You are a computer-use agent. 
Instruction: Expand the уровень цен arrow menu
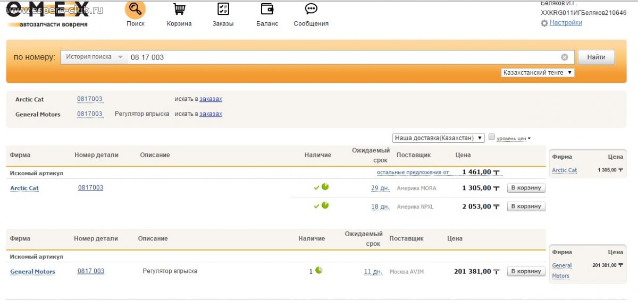pyautogui.click(x=529, y=139)
